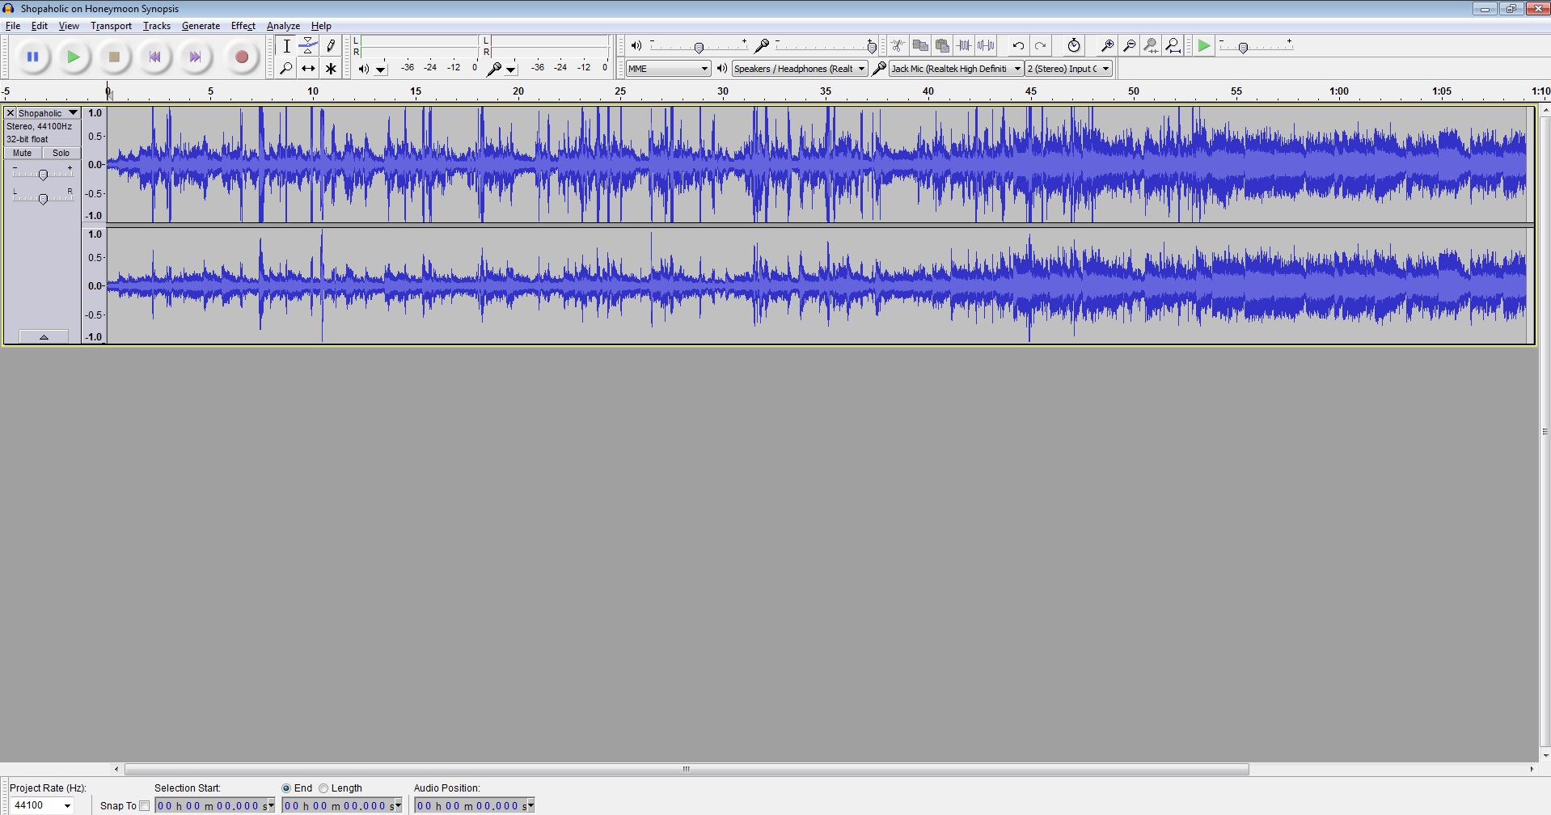This screenshot has height=815, width=1551.
Task: Open the Effect menu
Action: (243, 25)
